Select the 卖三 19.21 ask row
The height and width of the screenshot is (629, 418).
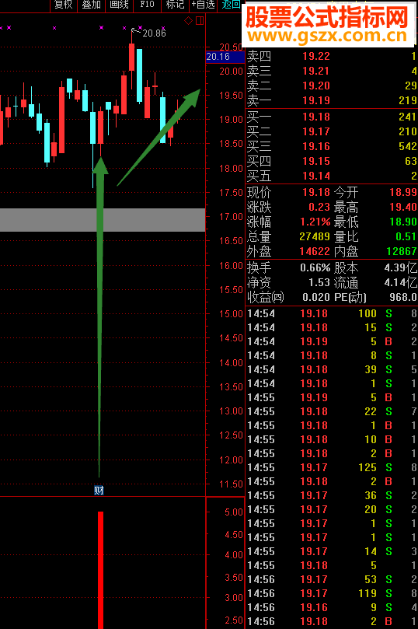pyautogui.click(x=332, y=71)
